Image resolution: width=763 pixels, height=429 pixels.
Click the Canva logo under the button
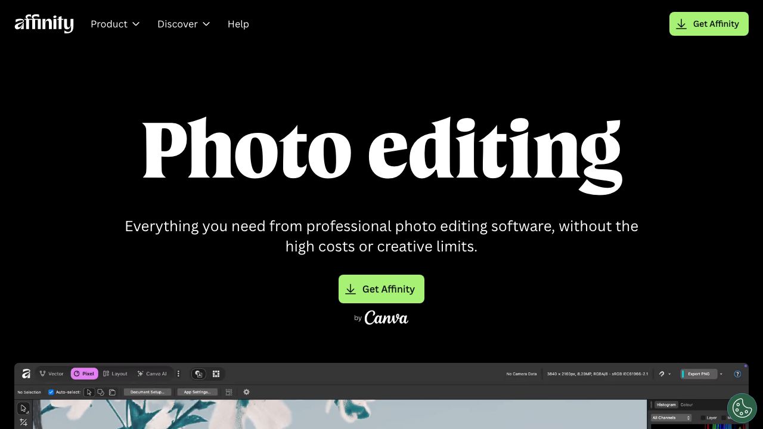click(x=386, y=318)
